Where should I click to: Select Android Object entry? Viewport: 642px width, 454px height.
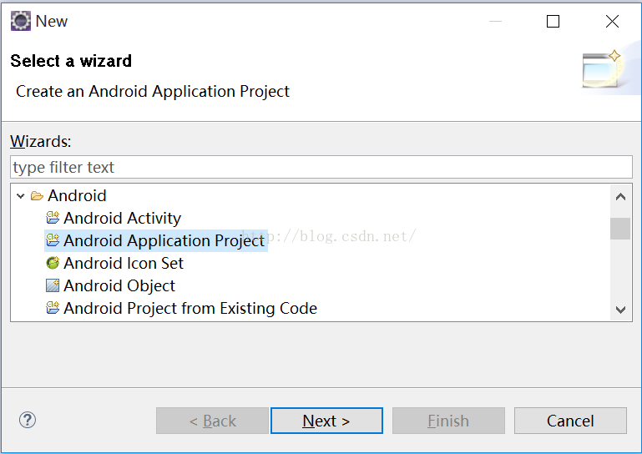[119, 285]
